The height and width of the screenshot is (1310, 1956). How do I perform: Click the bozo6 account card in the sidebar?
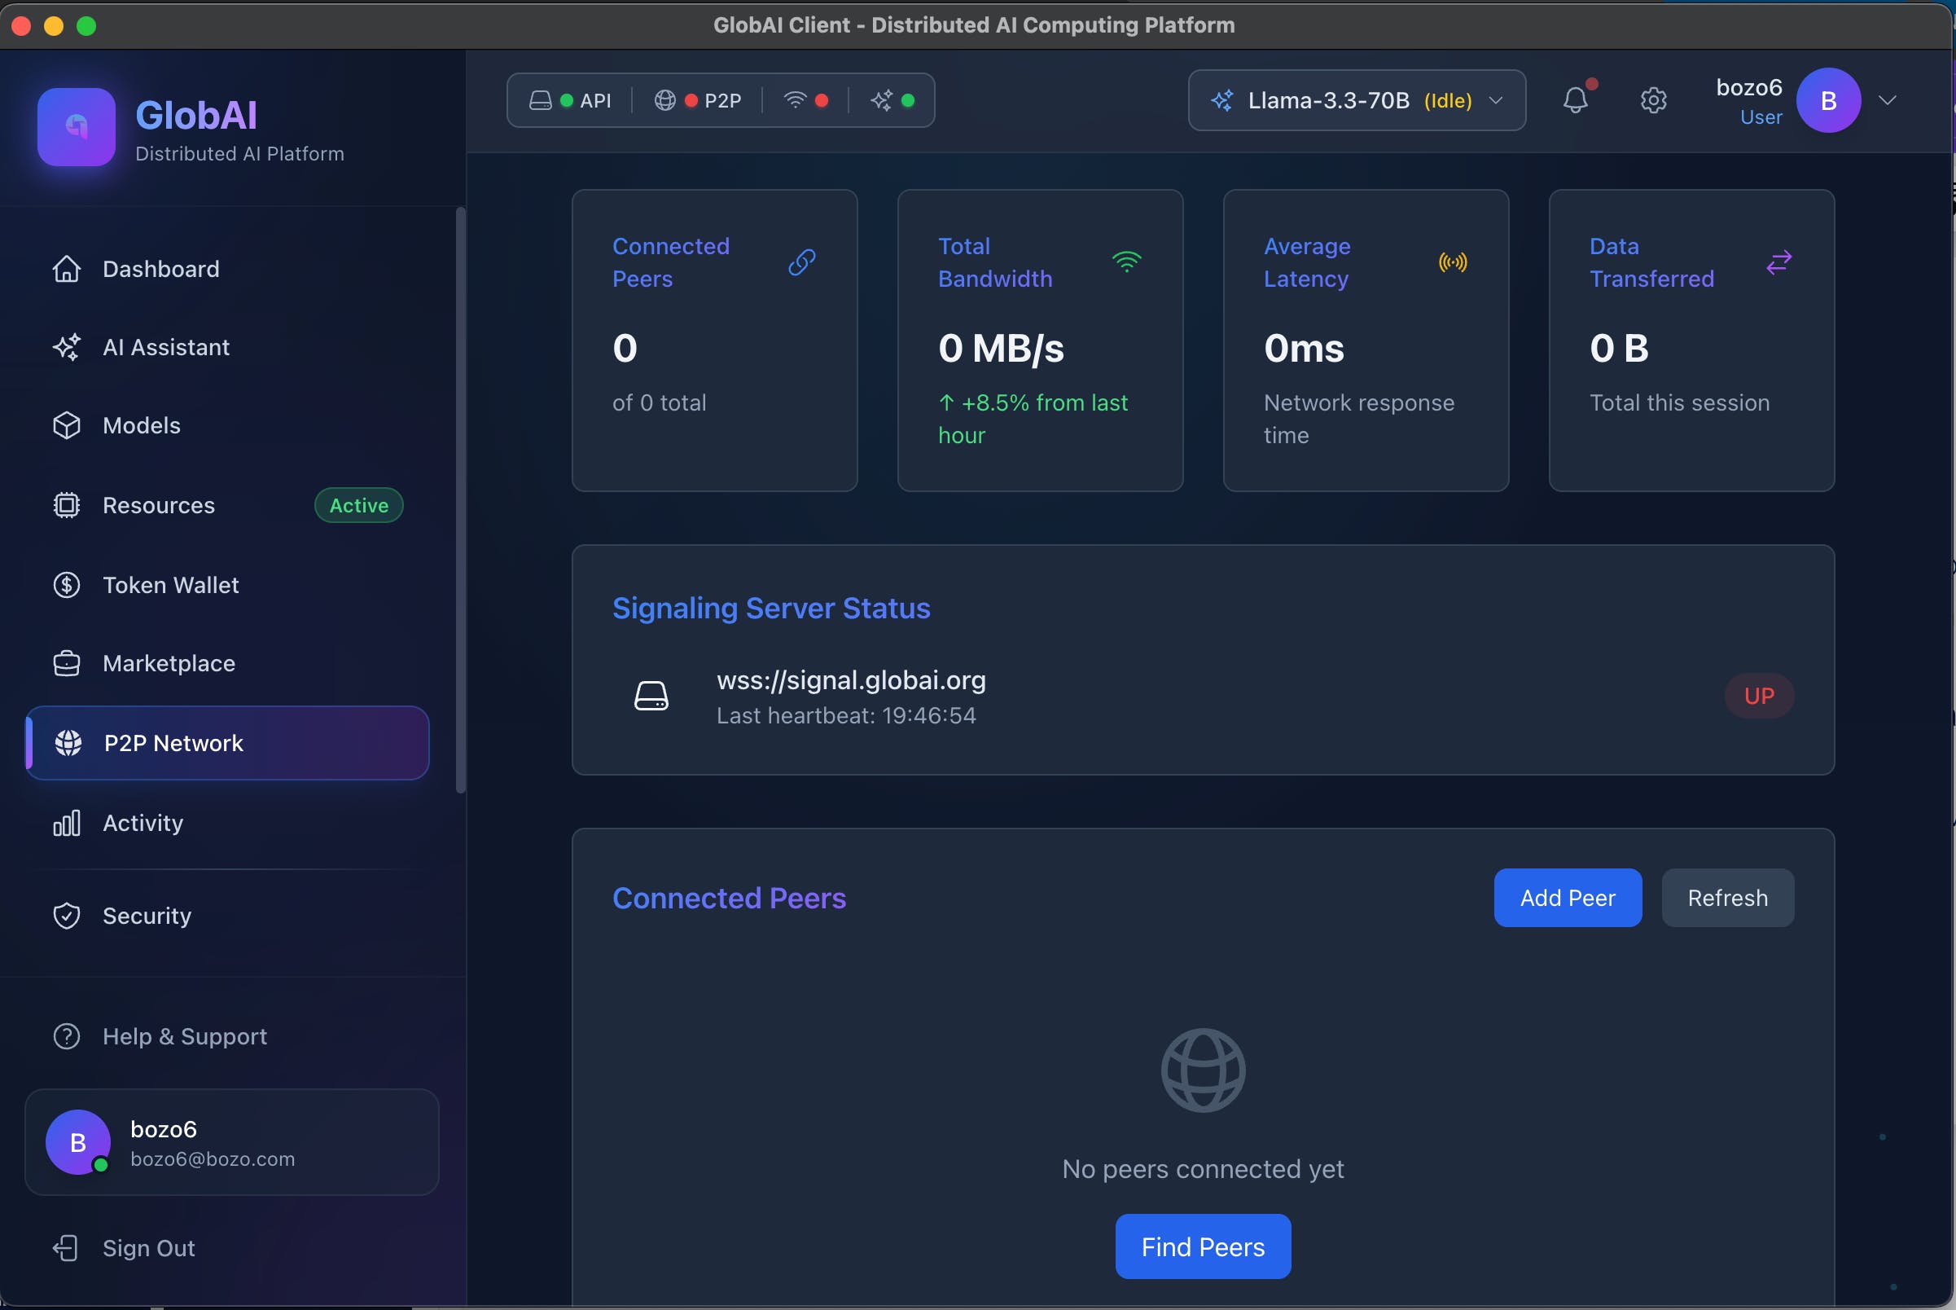click(x=231, y=1142)
